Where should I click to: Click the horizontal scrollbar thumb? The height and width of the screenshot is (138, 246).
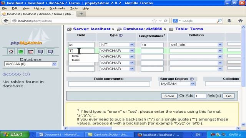pos(91,128)
